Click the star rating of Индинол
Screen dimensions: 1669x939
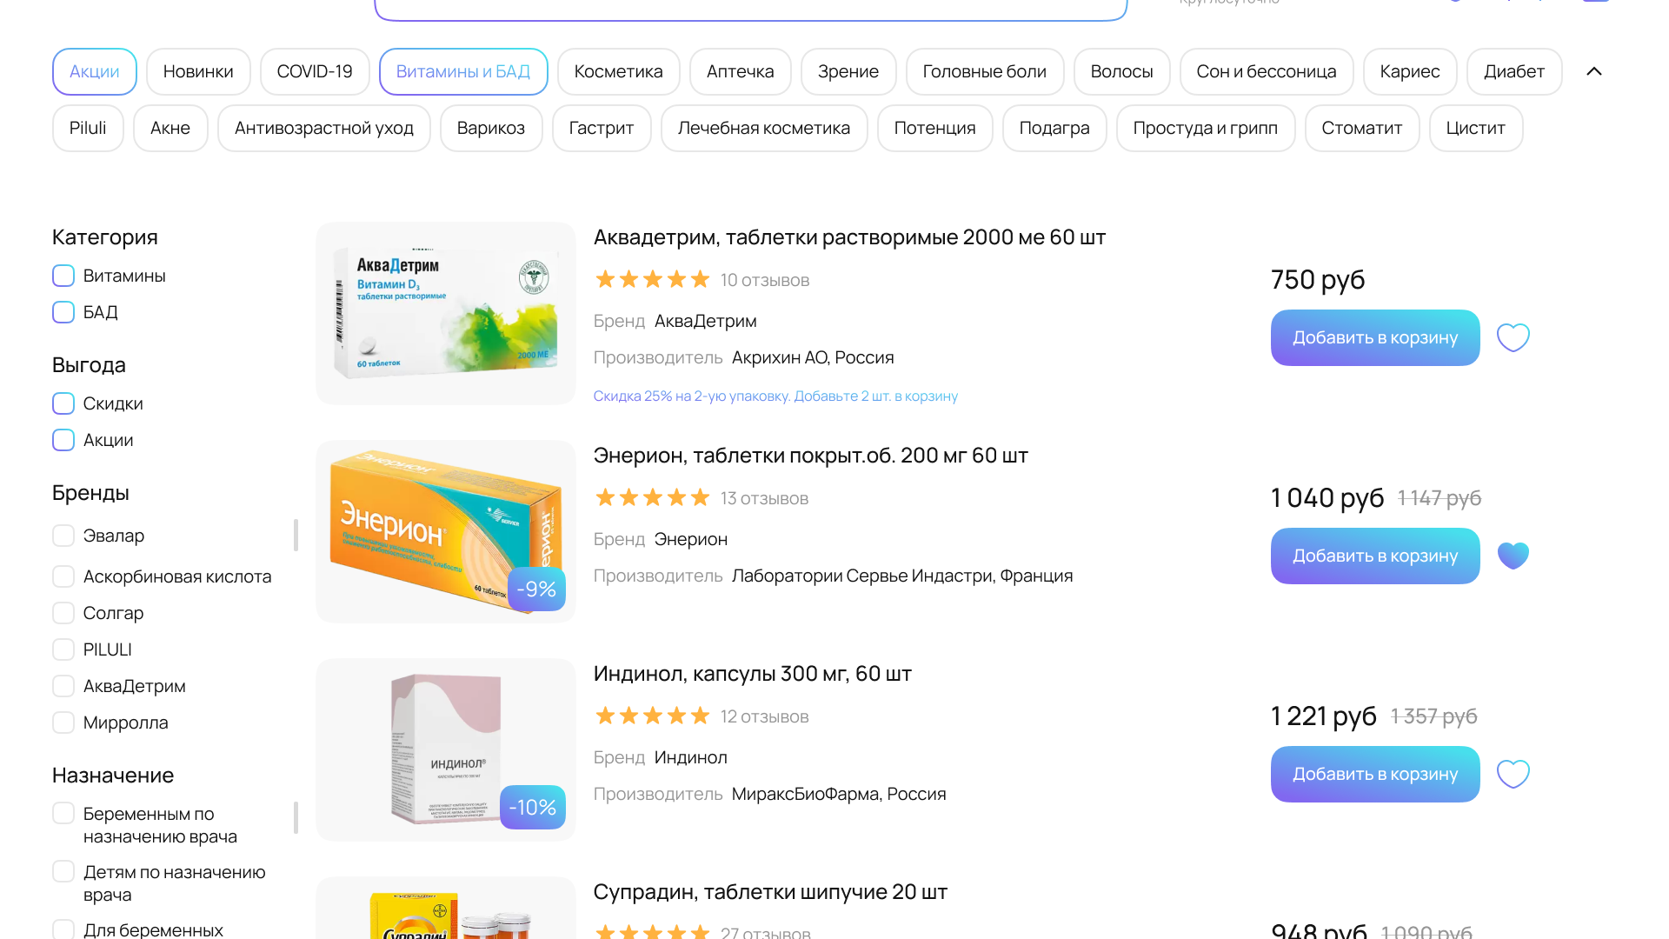coord(652,716)
